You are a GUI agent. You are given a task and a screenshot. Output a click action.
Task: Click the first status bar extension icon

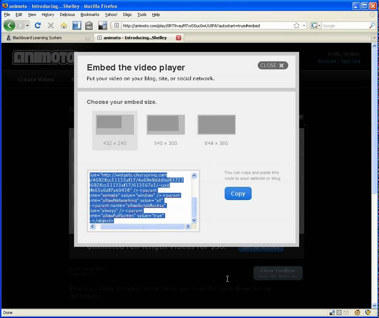(332, 313)
